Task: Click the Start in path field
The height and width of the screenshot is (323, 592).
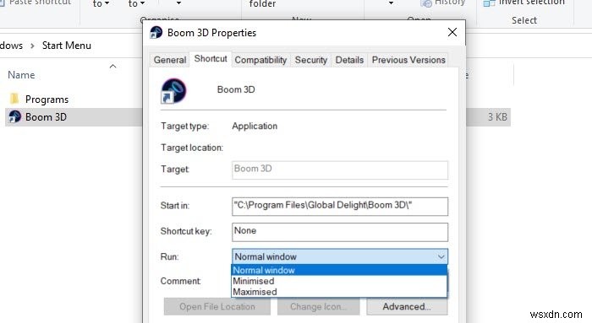Action: coord(340,207)
